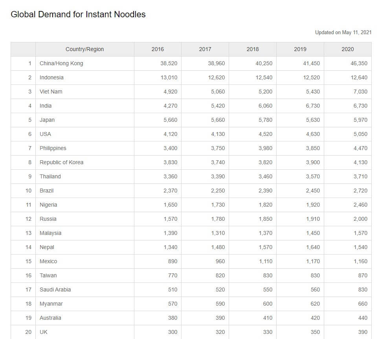This screenshot has width=389, height=339.
Task: Select the 2017 column header
Action: (205, 49)
